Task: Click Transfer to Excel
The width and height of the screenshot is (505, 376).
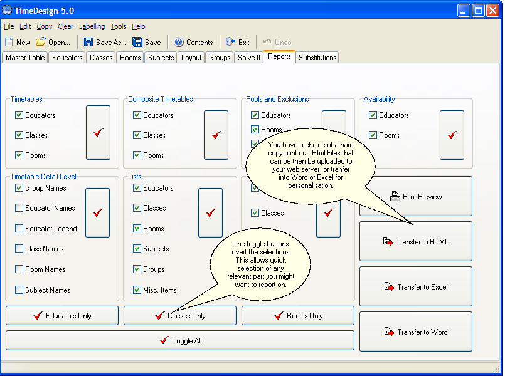Action: (x=416, y=286)
